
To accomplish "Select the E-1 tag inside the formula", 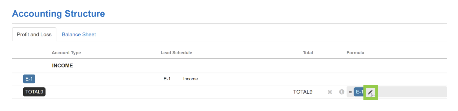I will [359, 92].
